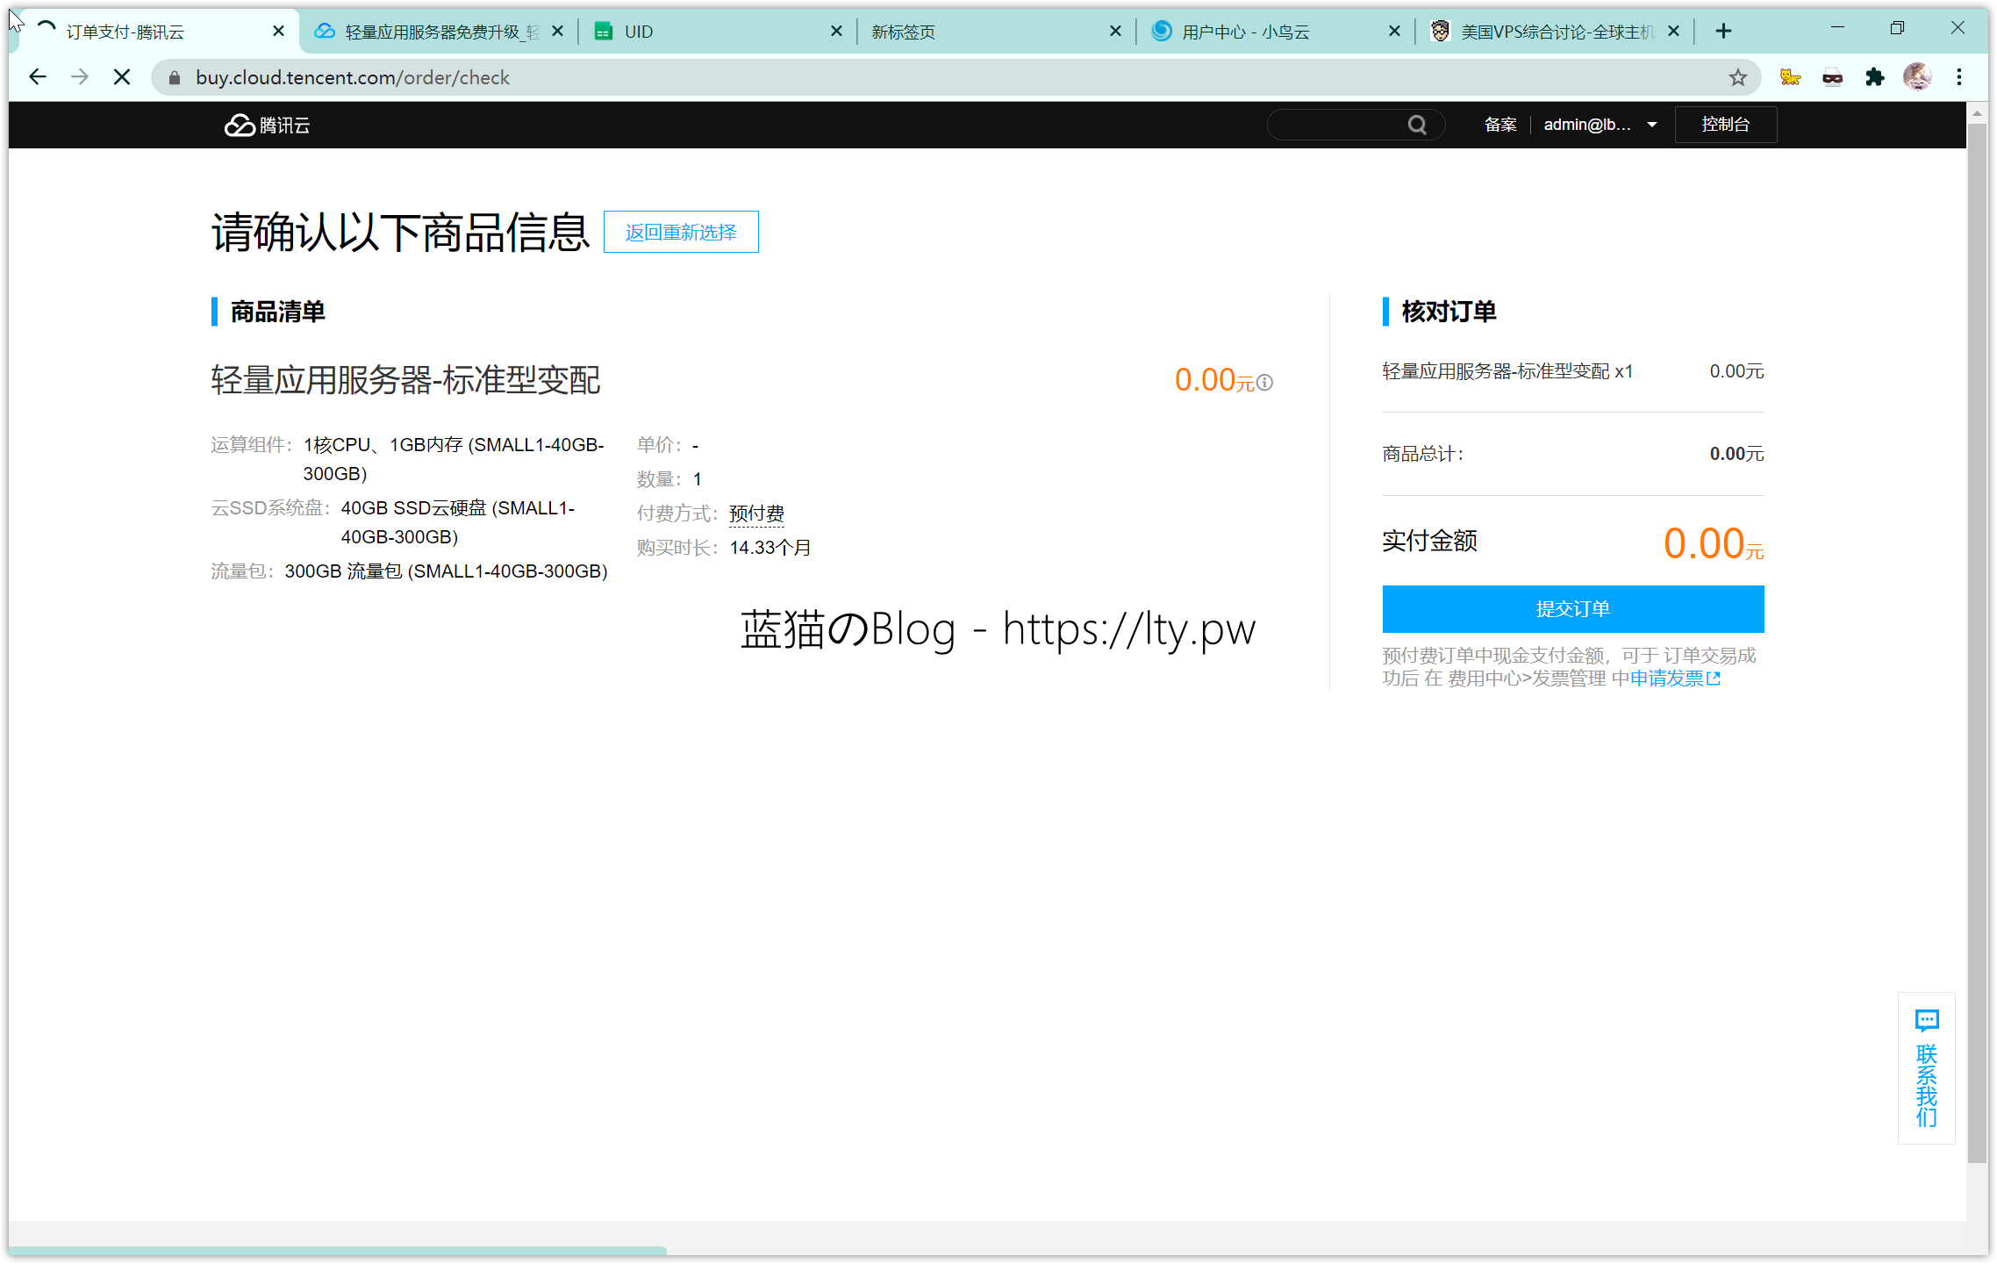Screen dimensions: 1997x1264
Task: Click the 提交订单 submit button
Action: point(1572,609)
